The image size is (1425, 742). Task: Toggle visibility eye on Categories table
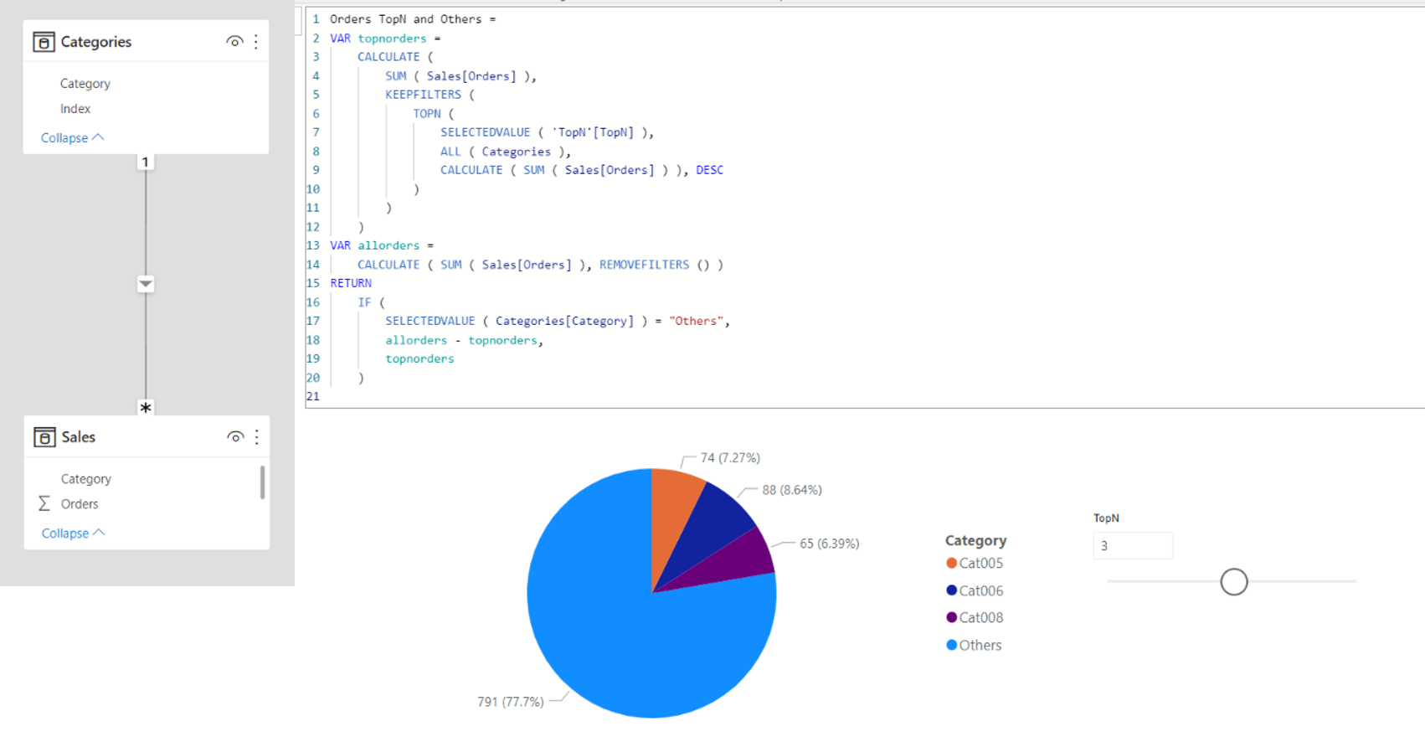click(234, 42)
